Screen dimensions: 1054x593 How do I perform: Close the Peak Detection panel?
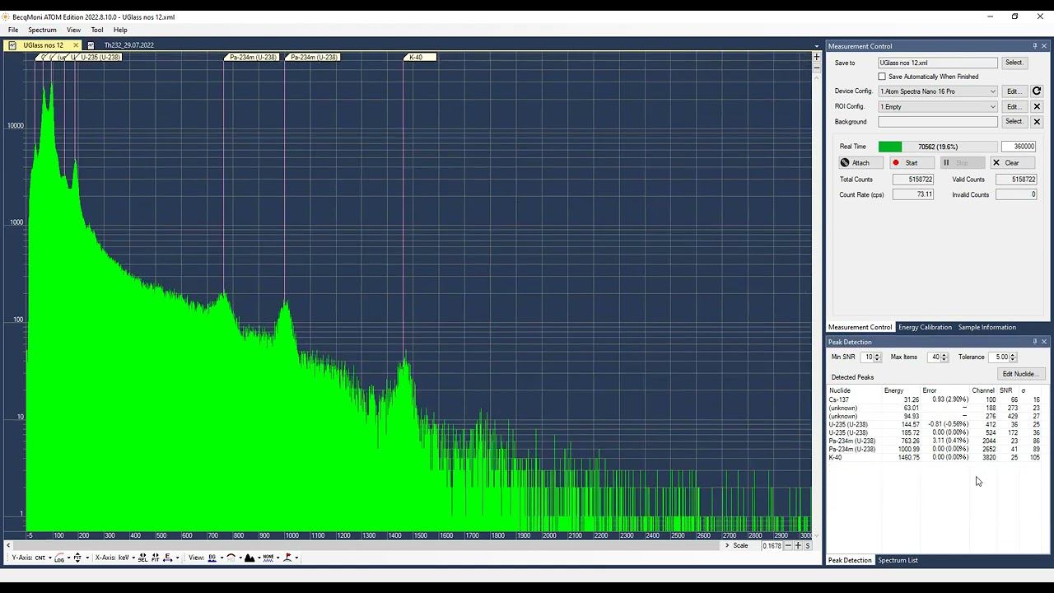(x=1044, y=342)
